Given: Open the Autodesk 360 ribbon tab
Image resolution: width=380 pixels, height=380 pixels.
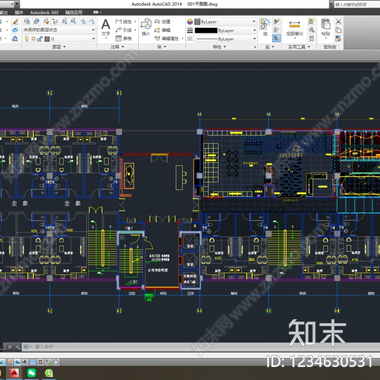Looking at the screenshot, I should (44, 12).
